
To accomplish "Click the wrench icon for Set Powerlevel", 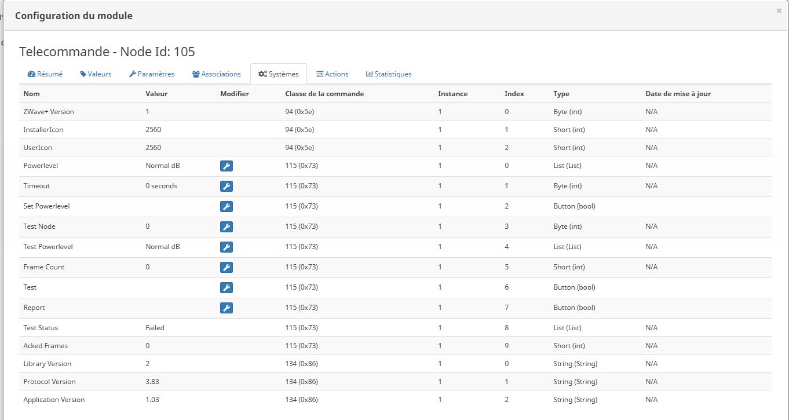I will pos(227,207).
